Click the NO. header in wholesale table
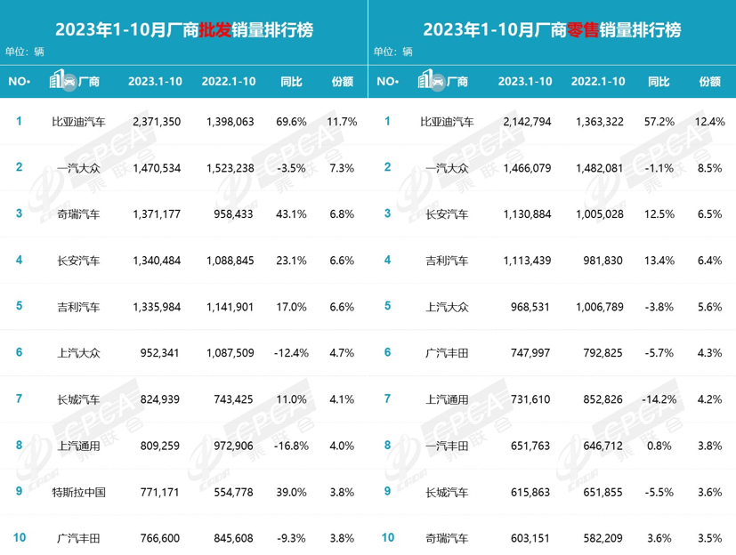Image resolution: width=736 pixels, height=555 pixels. (x=19, y=82)
